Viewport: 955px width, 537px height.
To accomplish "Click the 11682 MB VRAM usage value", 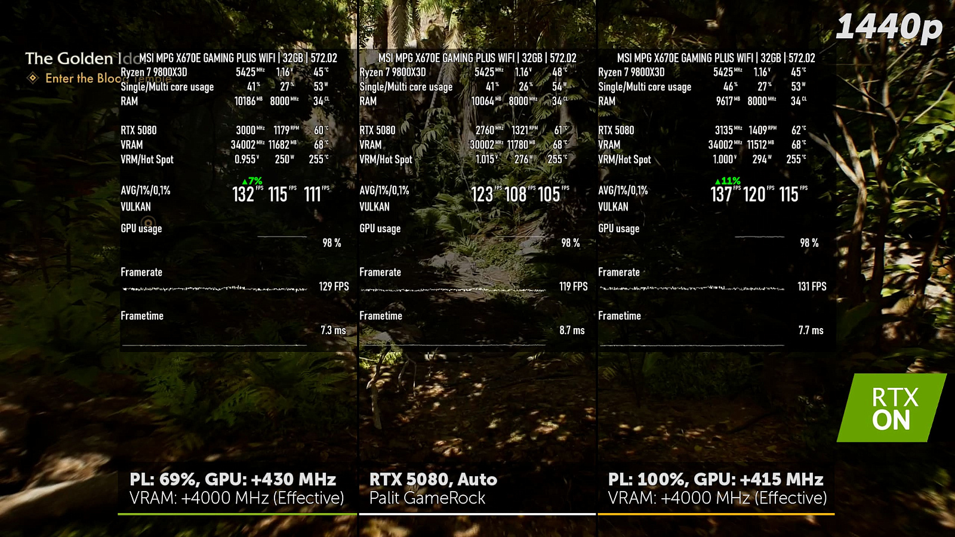I will click(282, 144).
